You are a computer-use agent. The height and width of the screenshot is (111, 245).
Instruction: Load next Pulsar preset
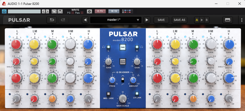[147, 20]
